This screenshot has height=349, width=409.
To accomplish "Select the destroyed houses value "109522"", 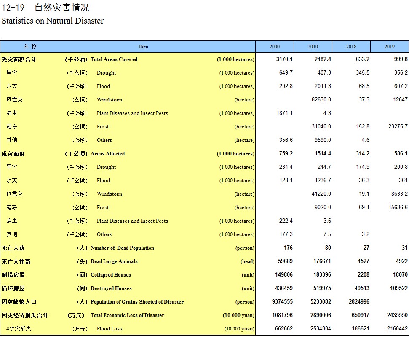I will 399,288.
